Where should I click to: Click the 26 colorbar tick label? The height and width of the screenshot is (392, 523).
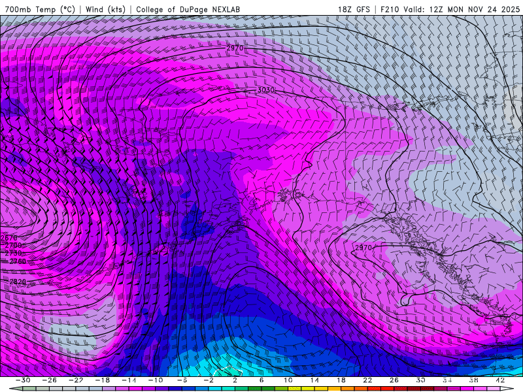394,380
